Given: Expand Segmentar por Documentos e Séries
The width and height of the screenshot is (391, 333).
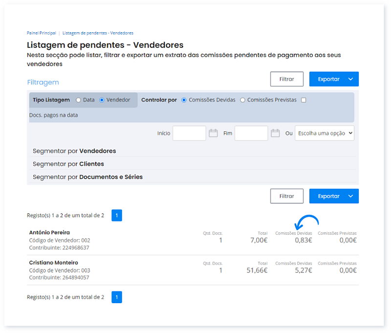Looking at the screenshot, I should 87,177.
